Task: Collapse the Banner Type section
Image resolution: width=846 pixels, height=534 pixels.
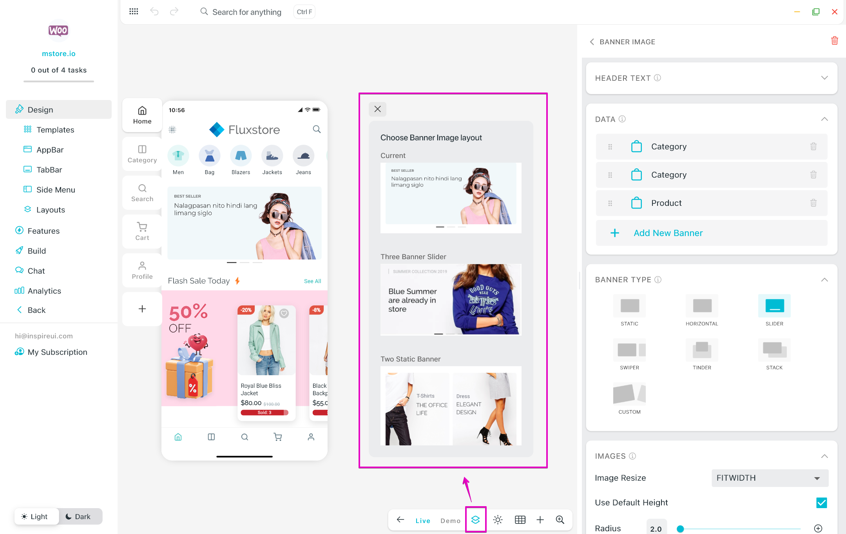Action: 824,280
